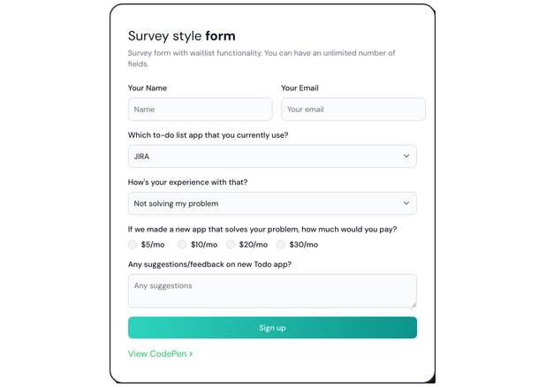Click the 'Your Email' field label
Viewport: 546px width, 387px height.
coord(300,88)
